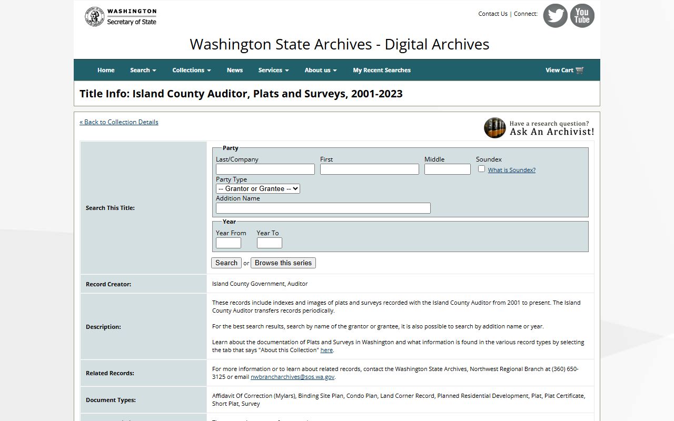
Task: Expand the Collections menu
Action: (192, 70)
